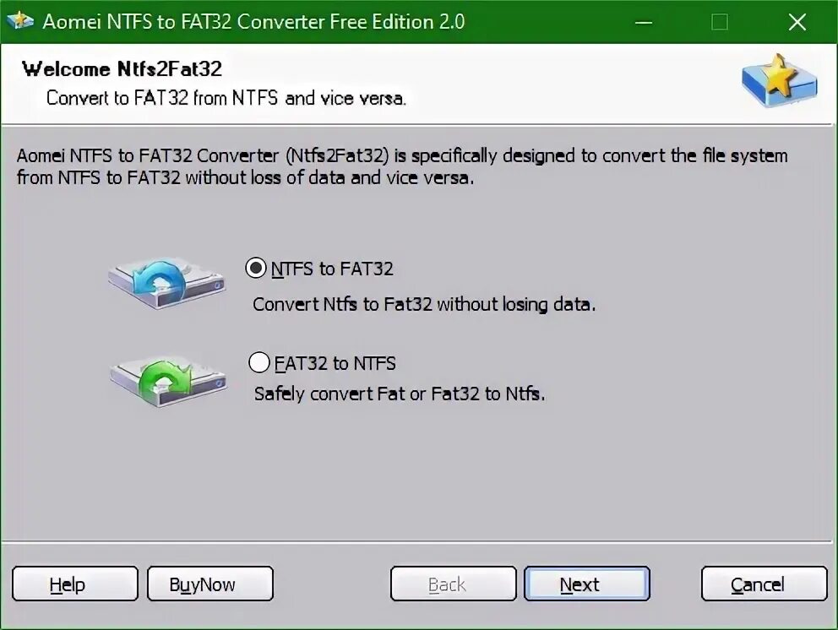Close the Aomei converter window
This screenshot has height=630, width=838.
pyautogui.click(x=797, y=23)
